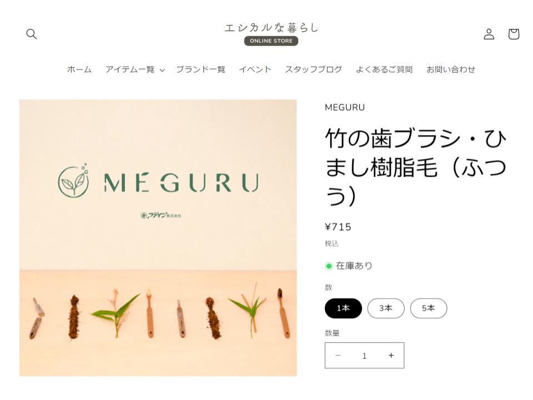Visit the スタッフブログ link
This screenshot has height=400, width=533.
point(313,69)
